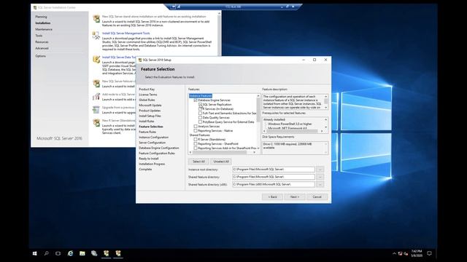Open taskbar search magnifier
The height and width of the screenshot is (262, 467).
(x=46, y=253)
